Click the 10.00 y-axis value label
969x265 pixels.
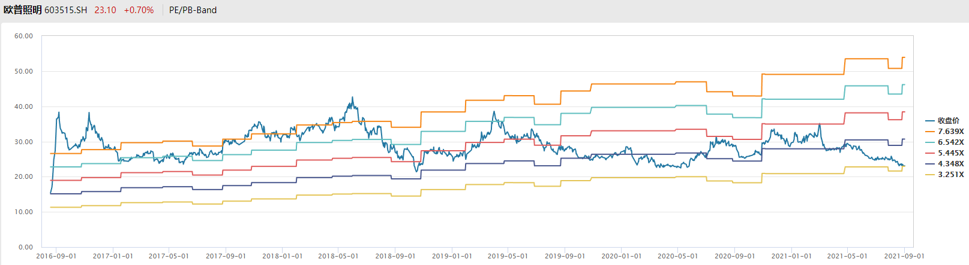(x=24, y=212)
